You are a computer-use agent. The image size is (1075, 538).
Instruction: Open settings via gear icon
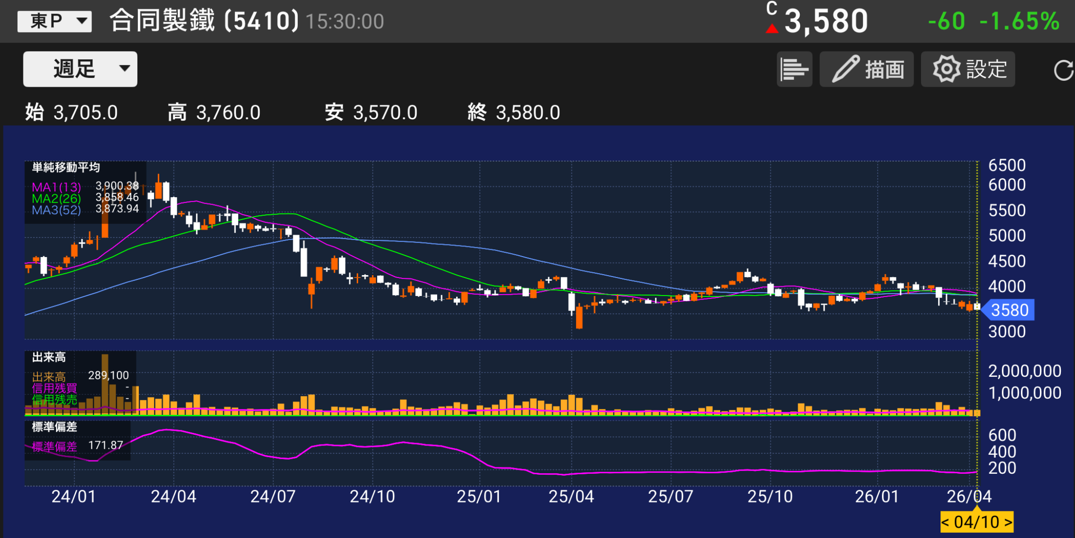click(x=946, y=69)
